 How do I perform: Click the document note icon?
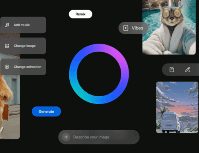(172, 70)
